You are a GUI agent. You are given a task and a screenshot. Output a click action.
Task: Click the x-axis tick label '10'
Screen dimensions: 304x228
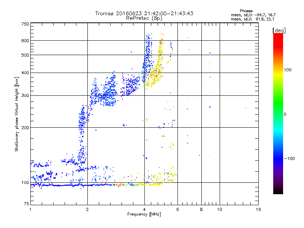coord(220,209)
